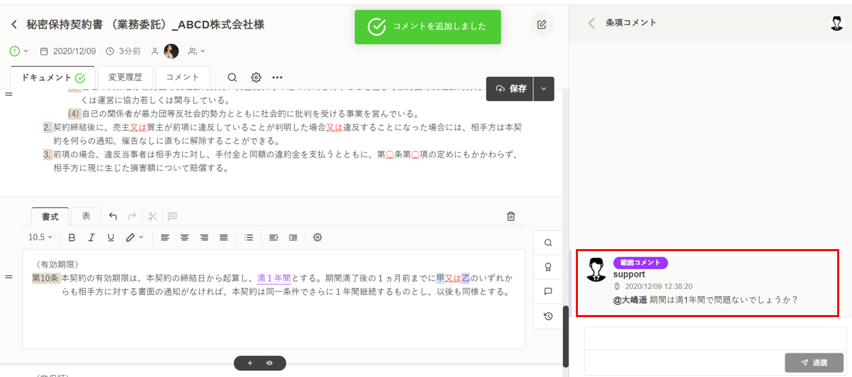This screenshot has height=377, width=852.
Task: Open the document search magnifier icon
Action: point(232,77)
